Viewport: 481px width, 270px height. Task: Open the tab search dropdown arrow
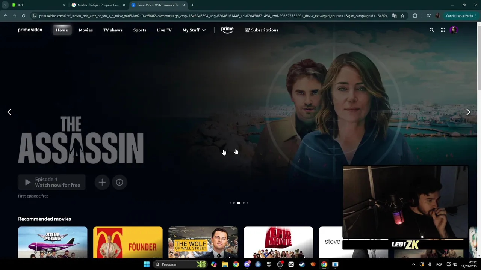click(5, 5)
